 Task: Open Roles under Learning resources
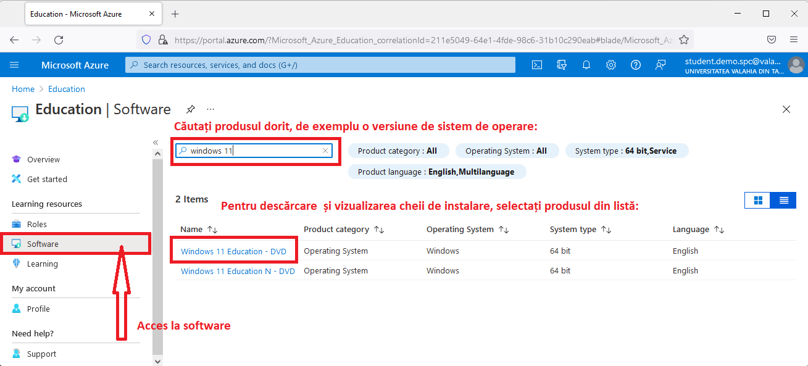pyautogui.click(x=37, y=224)
